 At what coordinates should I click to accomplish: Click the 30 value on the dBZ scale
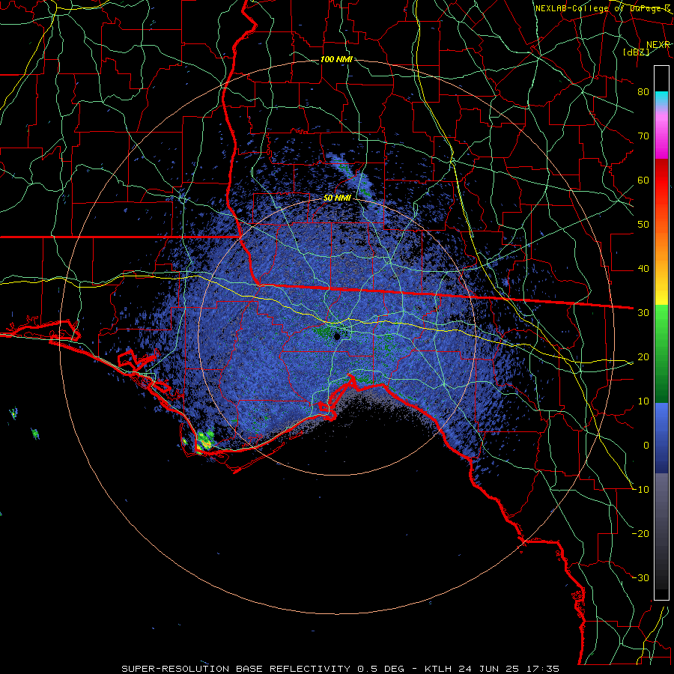click(x=643, y=313)
